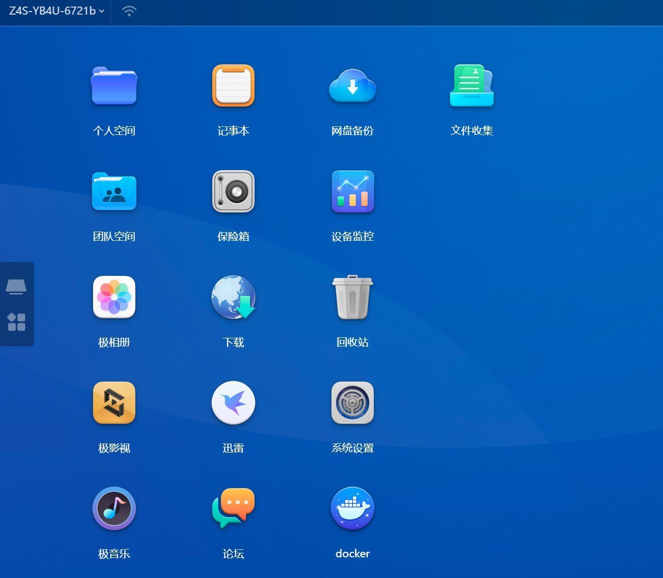Screen dimensions: 663x578
Task: Click the 记事本 label text
Action: click(x=233, y=131)
